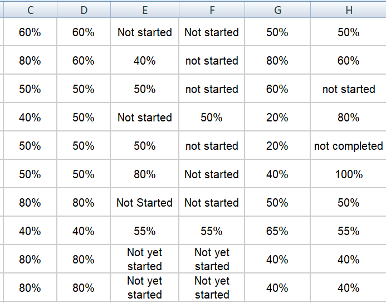Select column H header

[348, 9]
